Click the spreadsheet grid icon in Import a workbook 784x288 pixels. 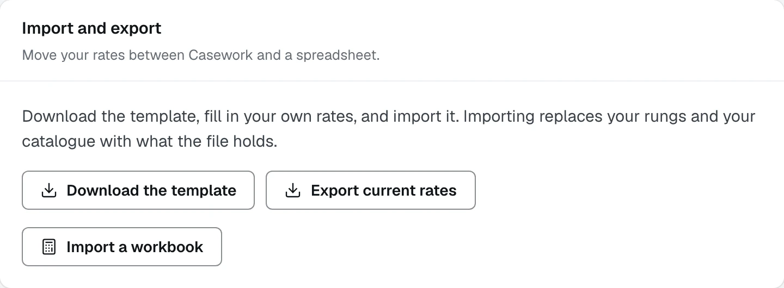[49, 247]
